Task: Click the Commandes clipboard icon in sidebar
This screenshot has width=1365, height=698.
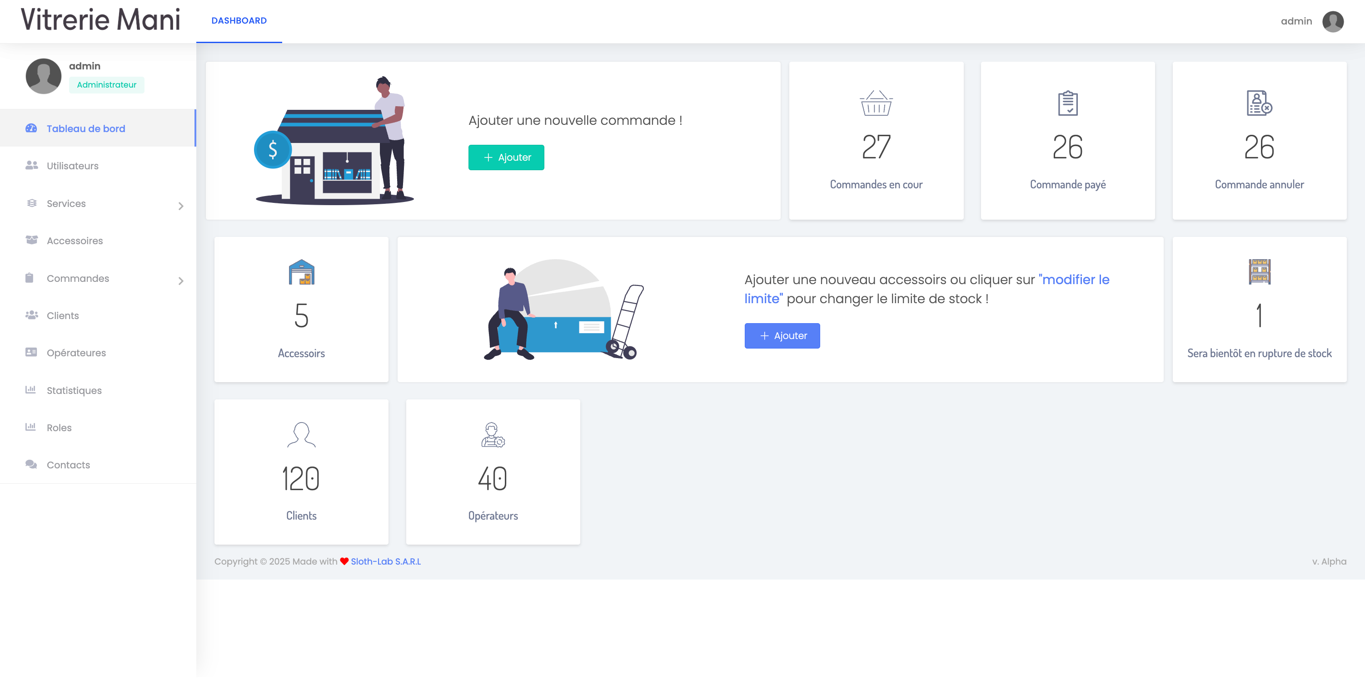Action: (30, 278)
